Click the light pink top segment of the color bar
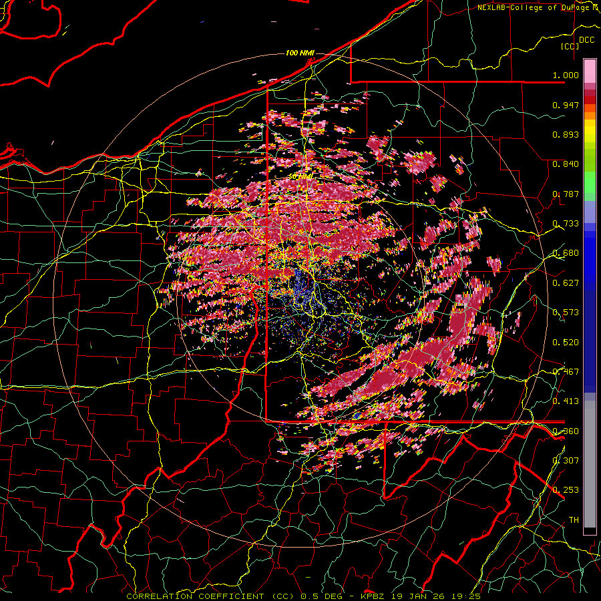Screen dimensions: 601x601 click(x=590, y=71)
